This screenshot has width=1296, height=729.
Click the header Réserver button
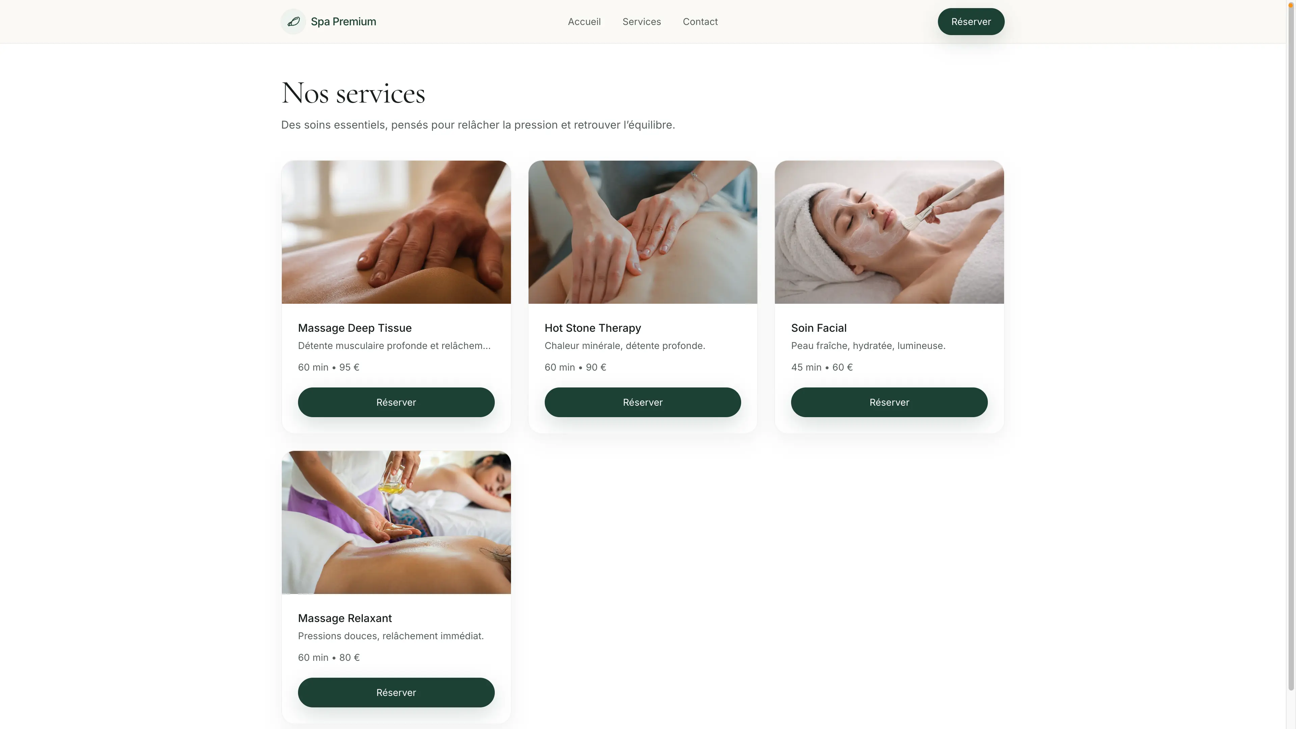[971, 22]
